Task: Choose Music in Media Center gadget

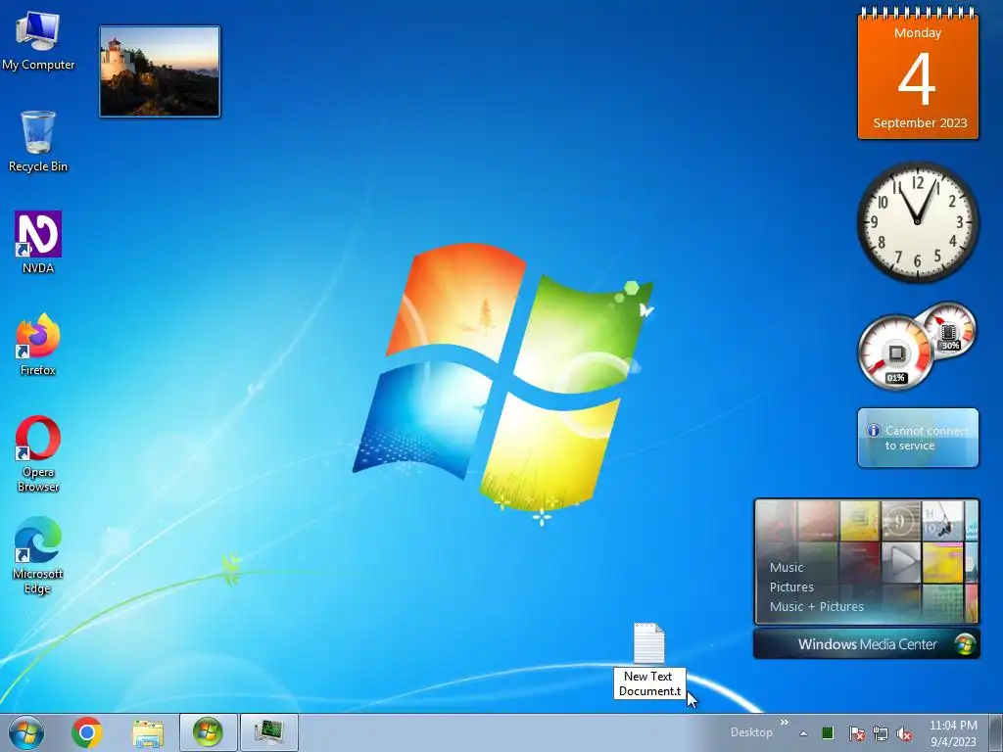Action: tap(787, 567)
